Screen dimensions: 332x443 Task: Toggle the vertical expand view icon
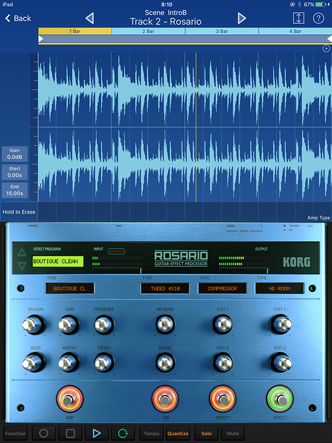[x=298, y=18]
